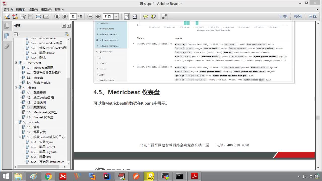322x181 pixels.
Task: Open File Explorer from taskbar
Action: tap(18, 176)
